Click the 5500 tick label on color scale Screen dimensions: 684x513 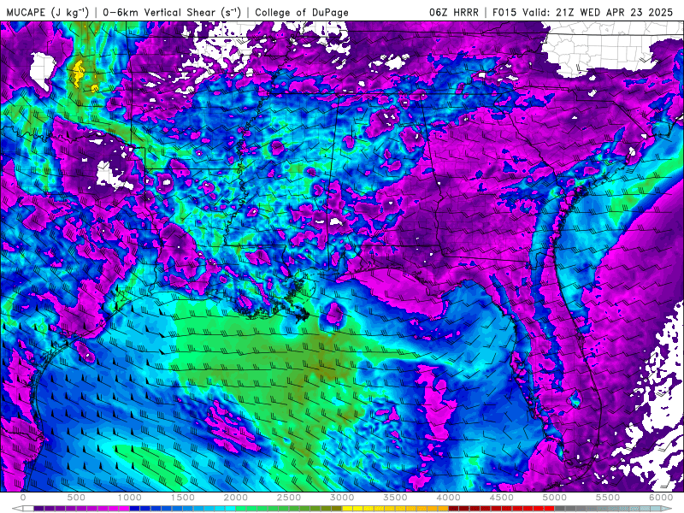608,498
